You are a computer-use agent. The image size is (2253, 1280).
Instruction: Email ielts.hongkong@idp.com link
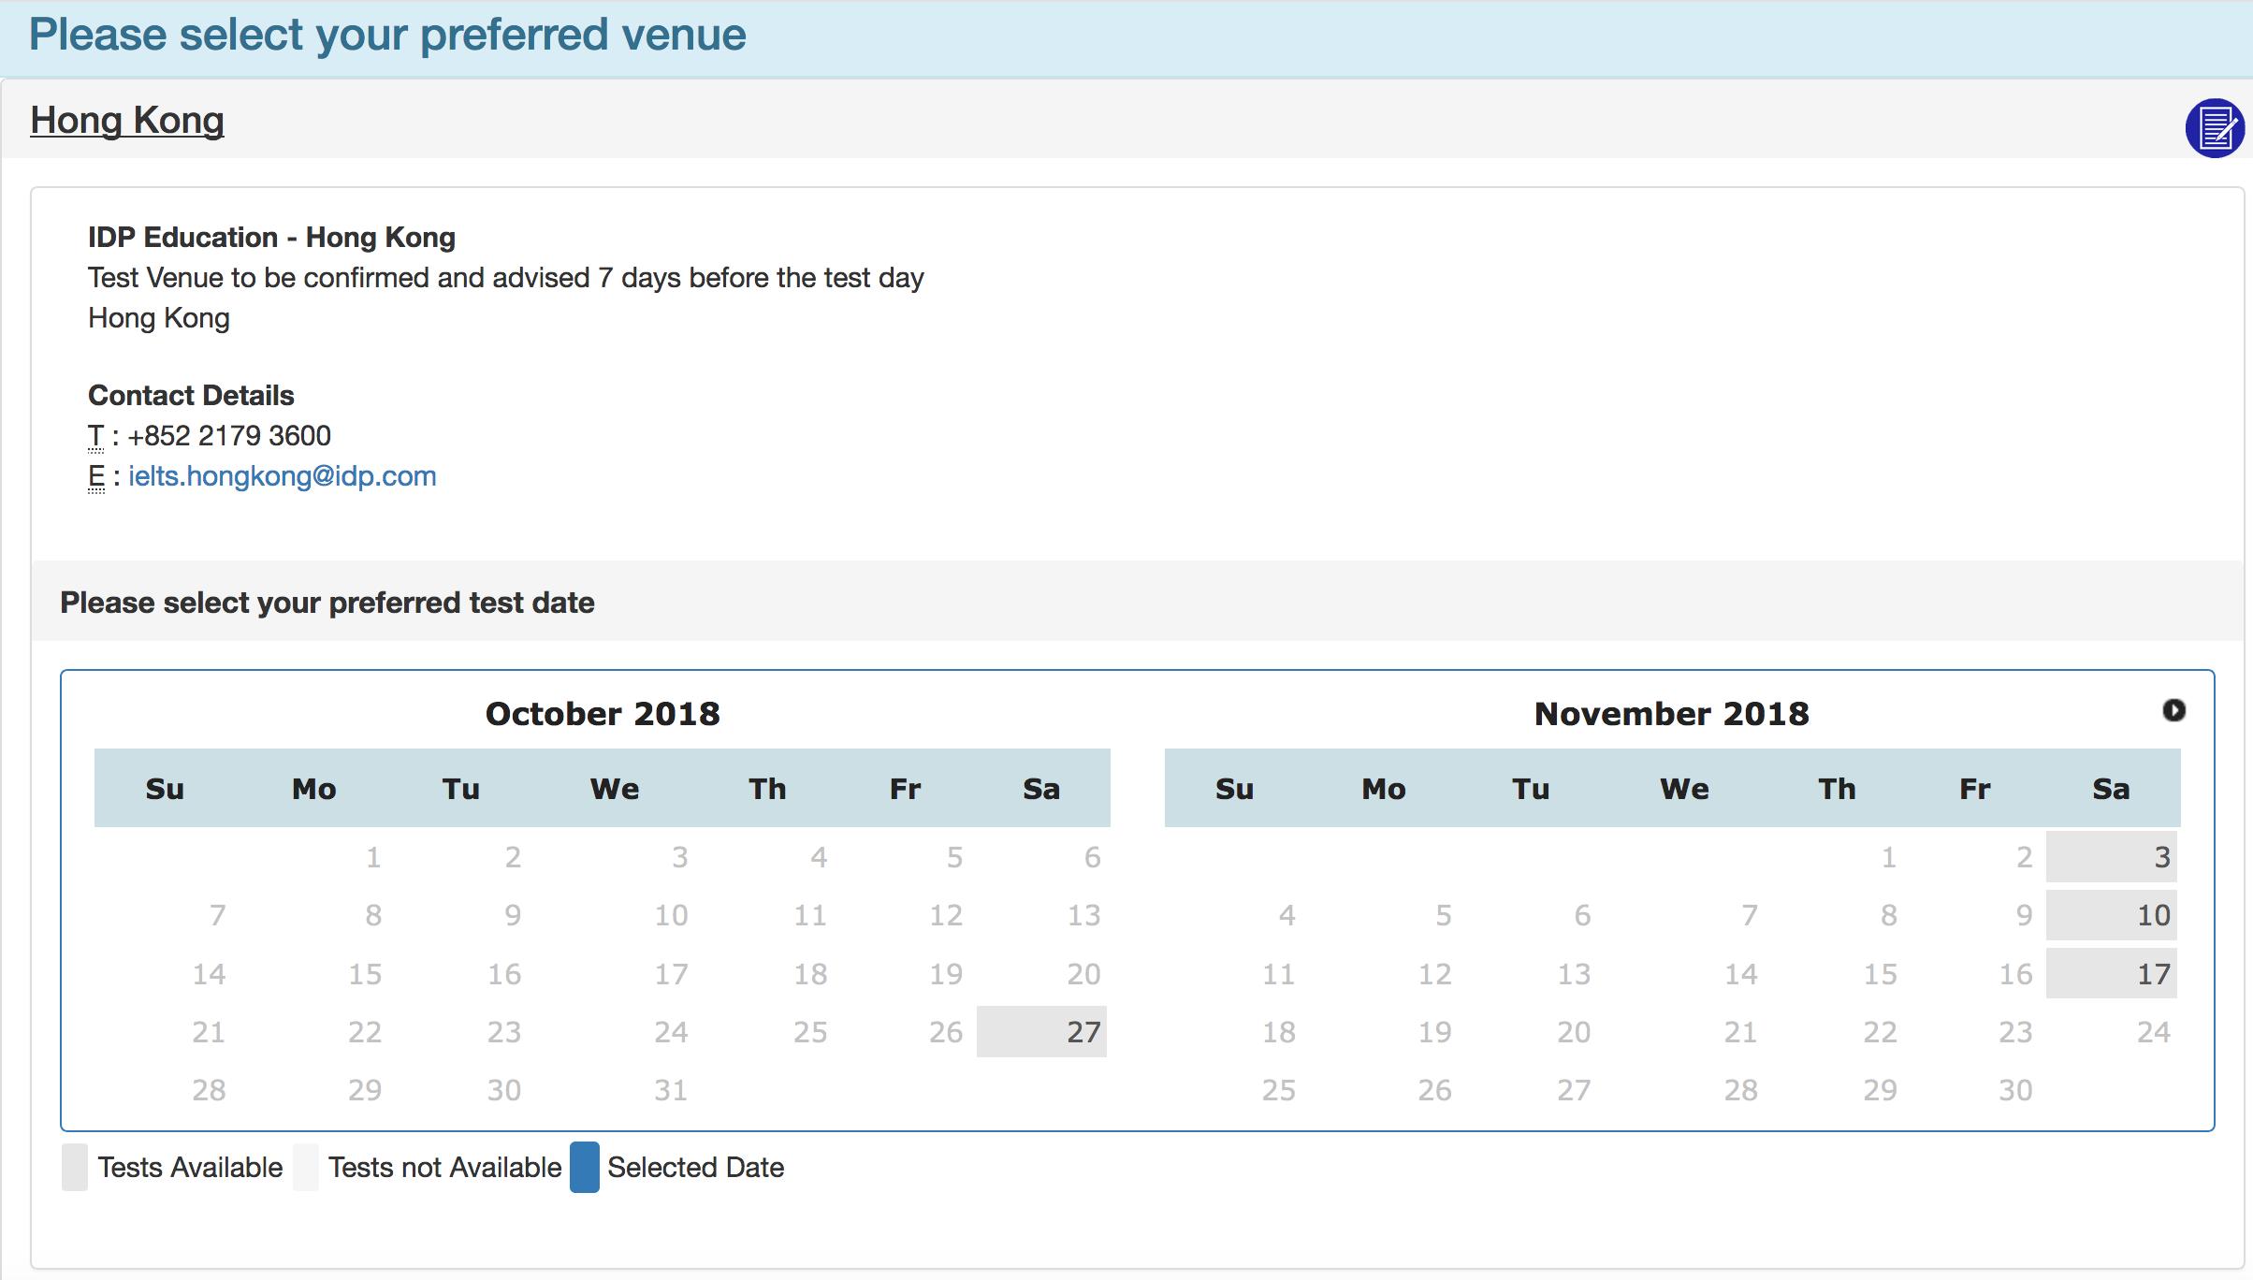282,476
